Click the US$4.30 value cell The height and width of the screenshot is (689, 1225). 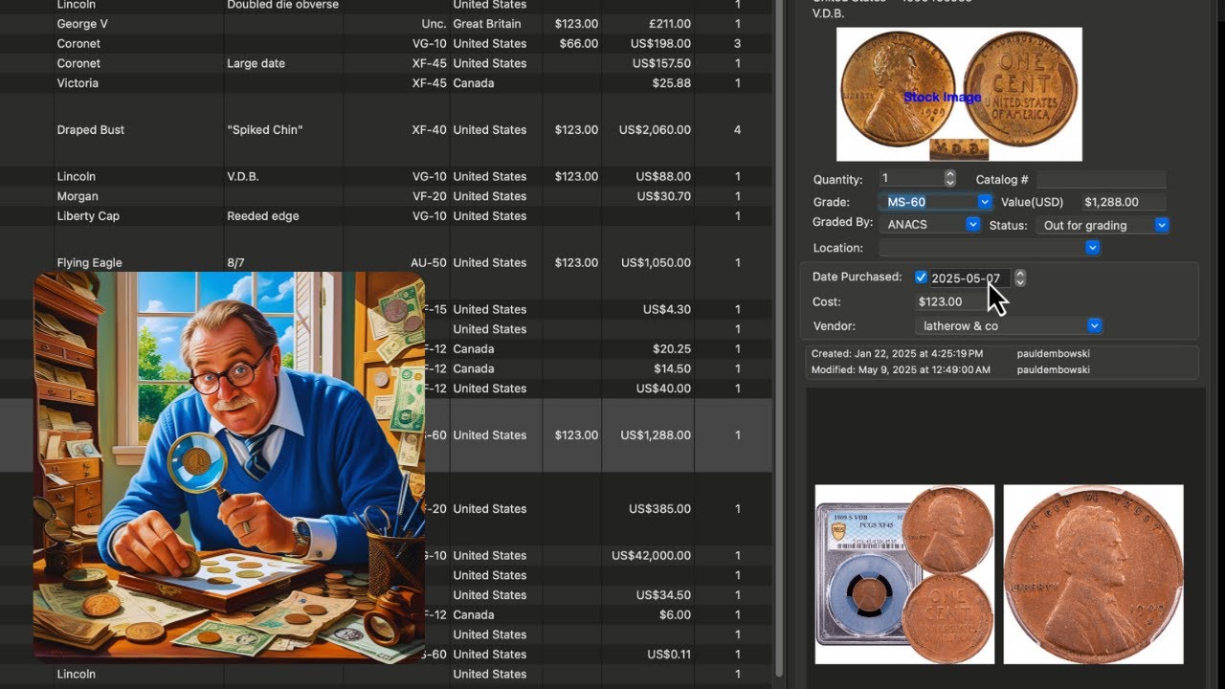pos(667,309)
